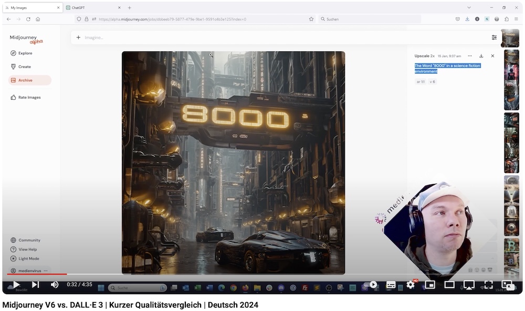525x311 pixels.
Task: Seek on the red video progress bar
Action: pos(37,274)
